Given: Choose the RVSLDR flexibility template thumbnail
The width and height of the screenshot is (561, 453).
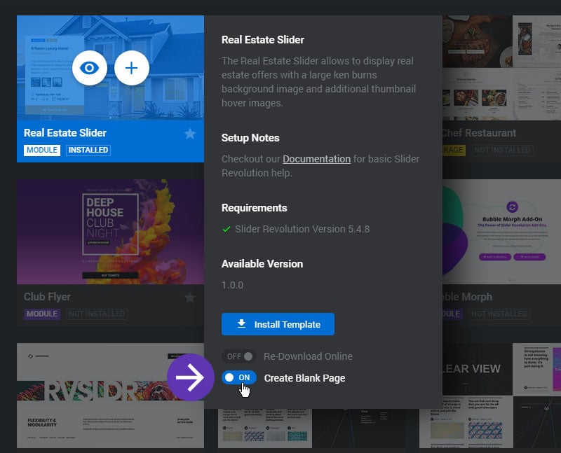Looking at the screenshot, I should pyautogui.click(x=110, y=396).
